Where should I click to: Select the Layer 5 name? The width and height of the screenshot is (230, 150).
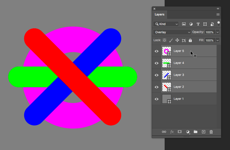pyautogui.click(x=179, y=51)
